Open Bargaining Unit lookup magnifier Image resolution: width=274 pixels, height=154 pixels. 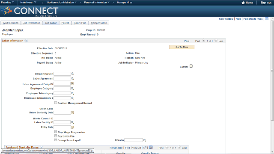click(x=72, y=74)
